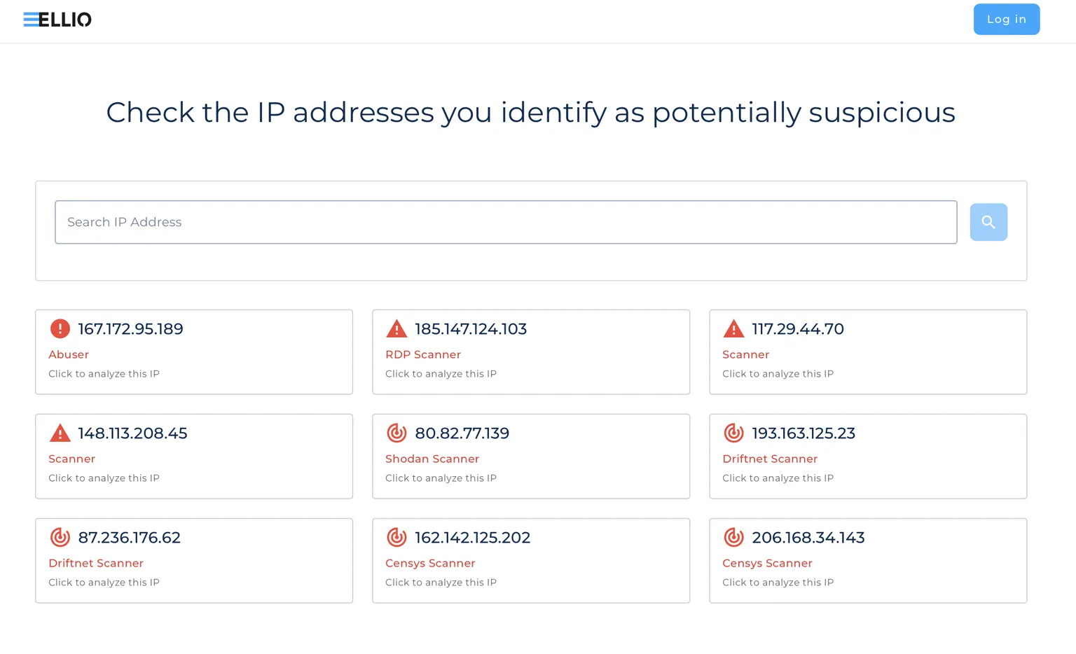Click the warning triangle icon beside 117.29.44.70
Viewport: 1076px width, 654px height.
733,328
